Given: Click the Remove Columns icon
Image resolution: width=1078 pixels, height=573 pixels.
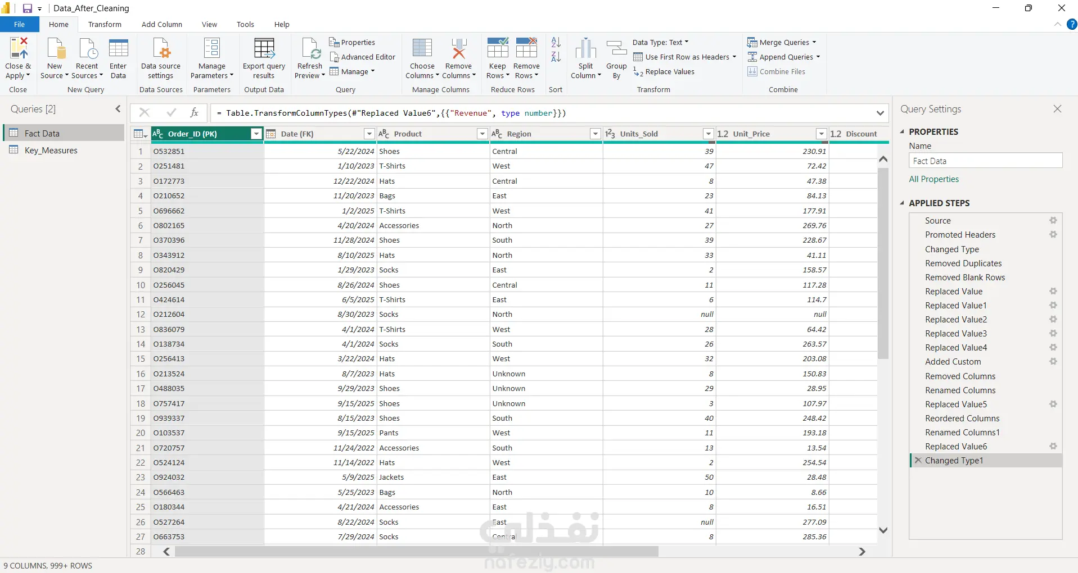Looking at the screenshot, I should pyautogui.click(x=459, y=48).
